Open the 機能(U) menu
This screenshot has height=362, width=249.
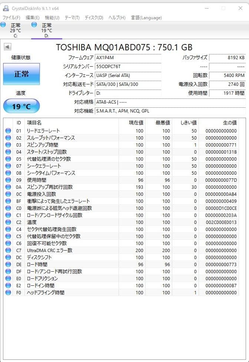[x=52, y=18]
